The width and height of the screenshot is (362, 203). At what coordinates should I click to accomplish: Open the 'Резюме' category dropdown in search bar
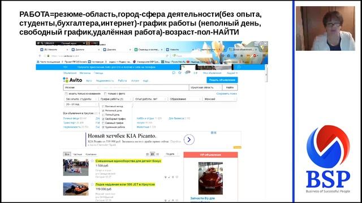(x=81, y=87)
